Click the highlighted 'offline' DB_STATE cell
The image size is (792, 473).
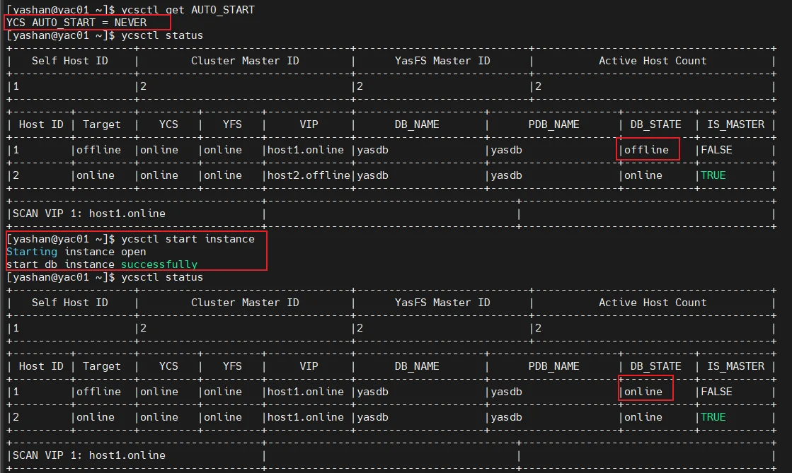(x=646, y=150)
